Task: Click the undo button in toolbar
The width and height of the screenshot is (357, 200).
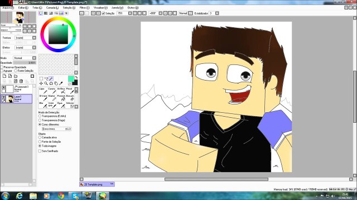Action: (x=82, y=13)
